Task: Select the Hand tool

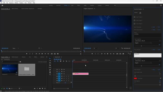Action: [50, 72]
